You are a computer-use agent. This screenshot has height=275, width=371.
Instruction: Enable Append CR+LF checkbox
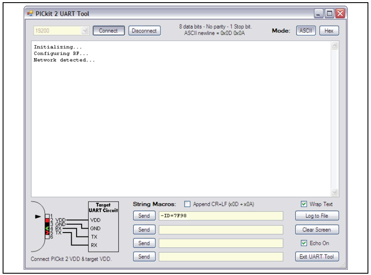point(187,204)
